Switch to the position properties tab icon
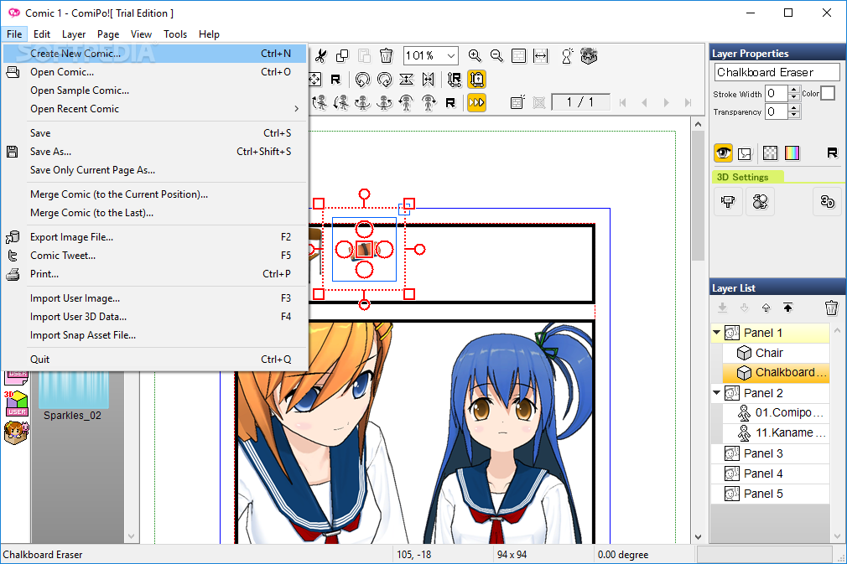The image size is (847, 564). pos(745,153)
